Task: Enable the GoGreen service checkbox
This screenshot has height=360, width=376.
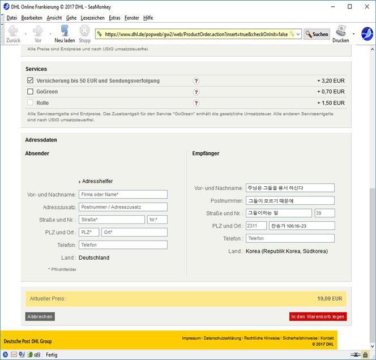Action: point(30,92)
